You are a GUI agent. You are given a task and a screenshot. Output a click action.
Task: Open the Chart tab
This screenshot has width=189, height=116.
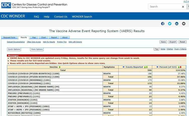43,37
